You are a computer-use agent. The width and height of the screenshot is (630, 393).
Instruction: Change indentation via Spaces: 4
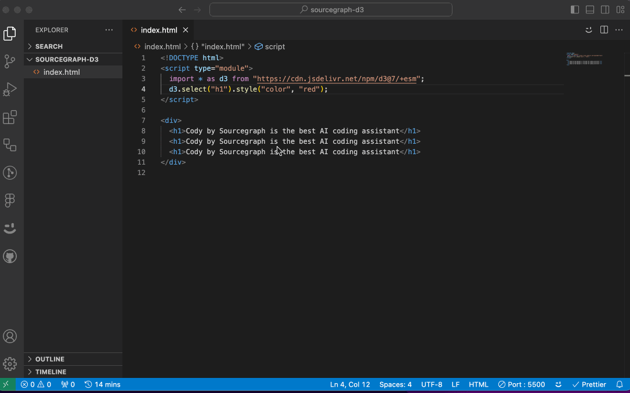point(396,384)
